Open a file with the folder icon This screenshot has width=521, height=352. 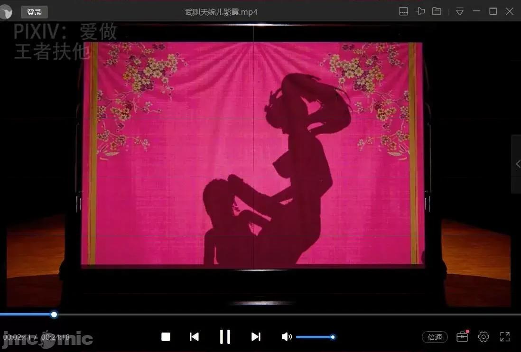tap(437, 11)
